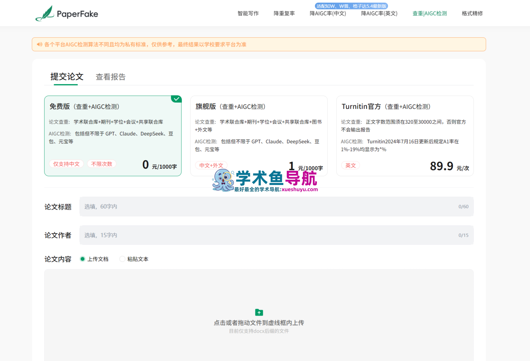Image resolution: width=530 pixels, height=361 pixels.
Task: Click the 论文内容 label
Action: (x=58, y=259)
